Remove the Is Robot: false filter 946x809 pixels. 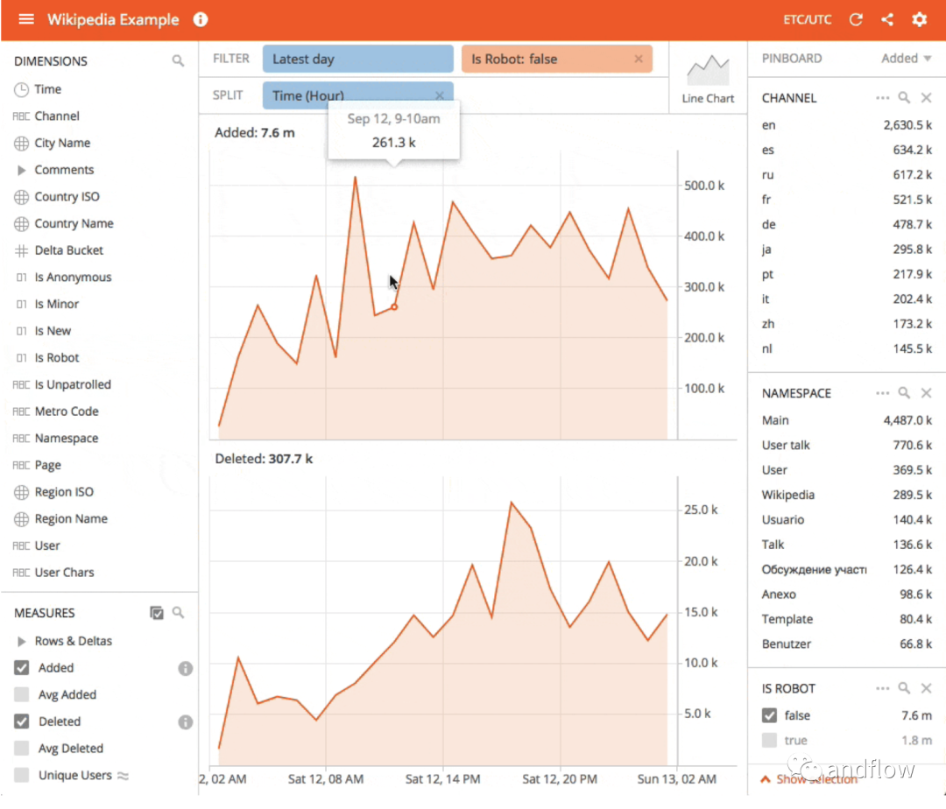click(x=639, y=59)
